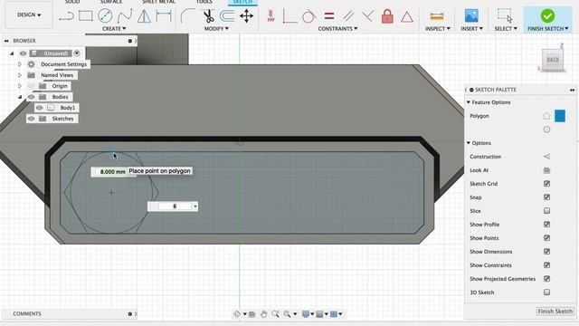Expand the Document Settings tree node
Viewport: 579px width, 326px height.
click(x=20, y=64)
